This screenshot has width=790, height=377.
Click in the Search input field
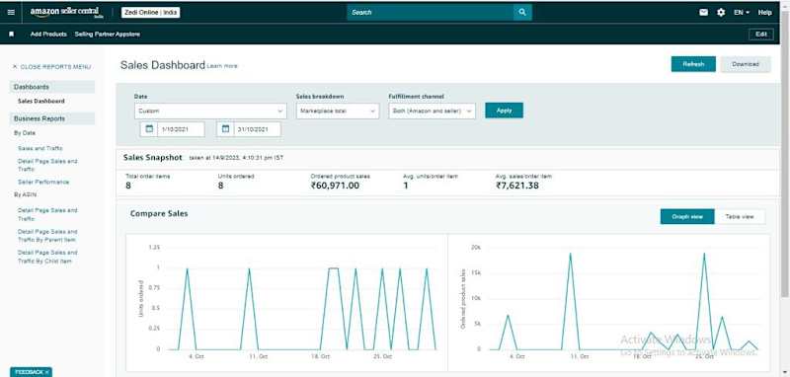point(431,12)
